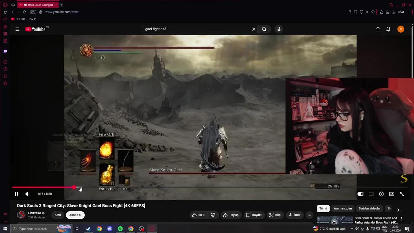Start voice search with microphone
The width and height of the screenshot is (414, 233).
coord(279,29)
